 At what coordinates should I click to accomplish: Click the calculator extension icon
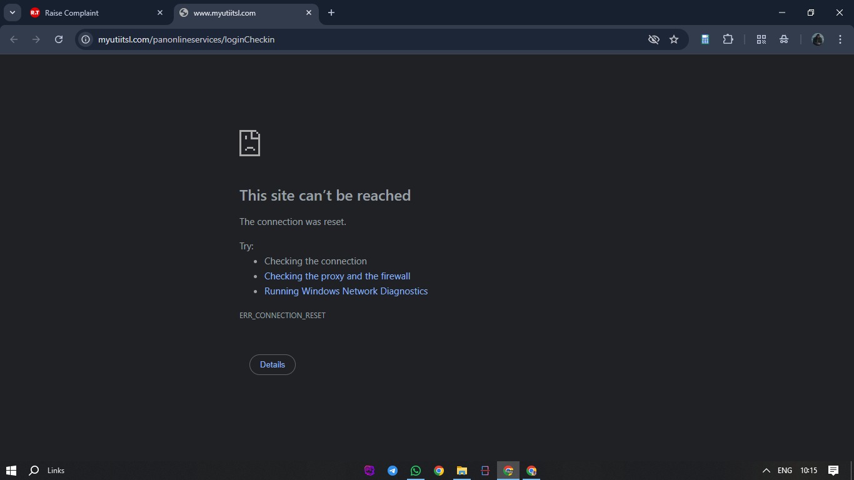coord(705,39)
